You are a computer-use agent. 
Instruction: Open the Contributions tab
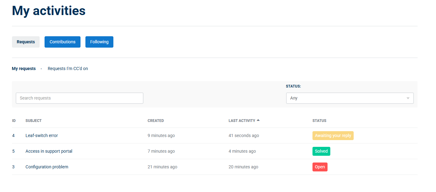(62, 42)
